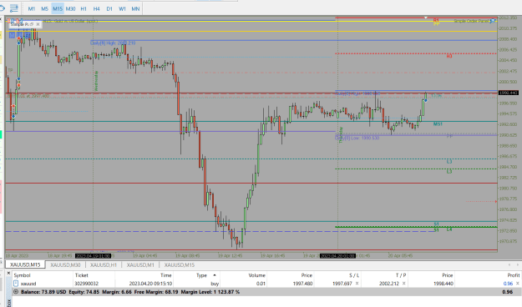Viewport: 522px width, 307px height.
Task: Close the Simple Panel floating box
Action: [38, 24]
